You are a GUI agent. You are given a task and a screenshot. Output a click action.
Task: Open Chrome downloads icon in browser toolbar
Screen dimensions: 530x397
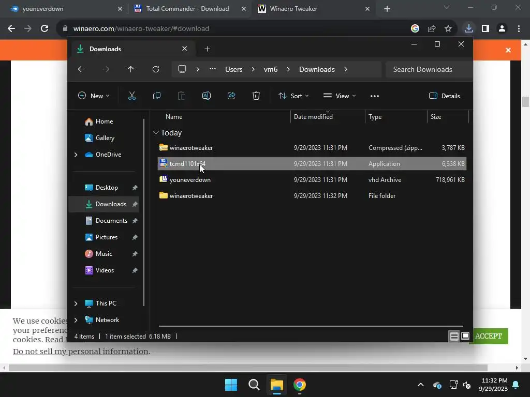point(469,28)
